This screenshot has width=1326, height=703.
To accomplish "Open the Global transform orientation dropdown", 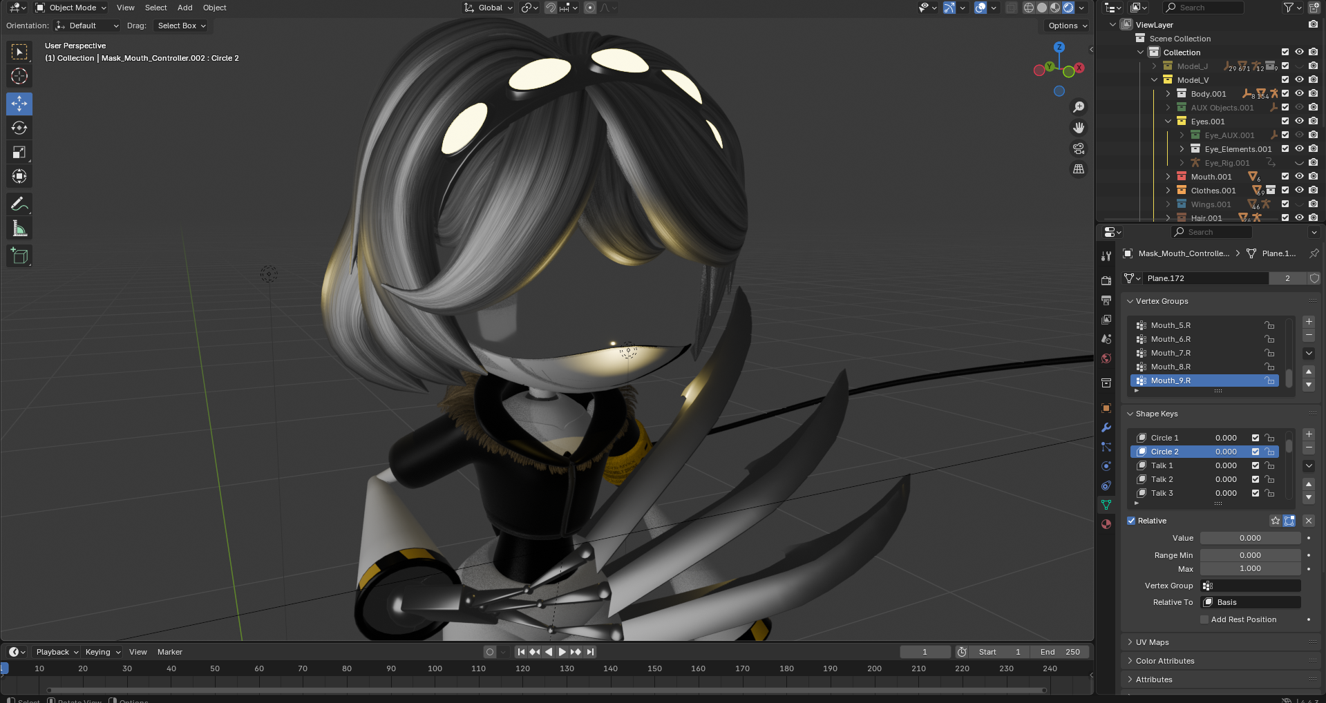I will (x=489, y=8).
